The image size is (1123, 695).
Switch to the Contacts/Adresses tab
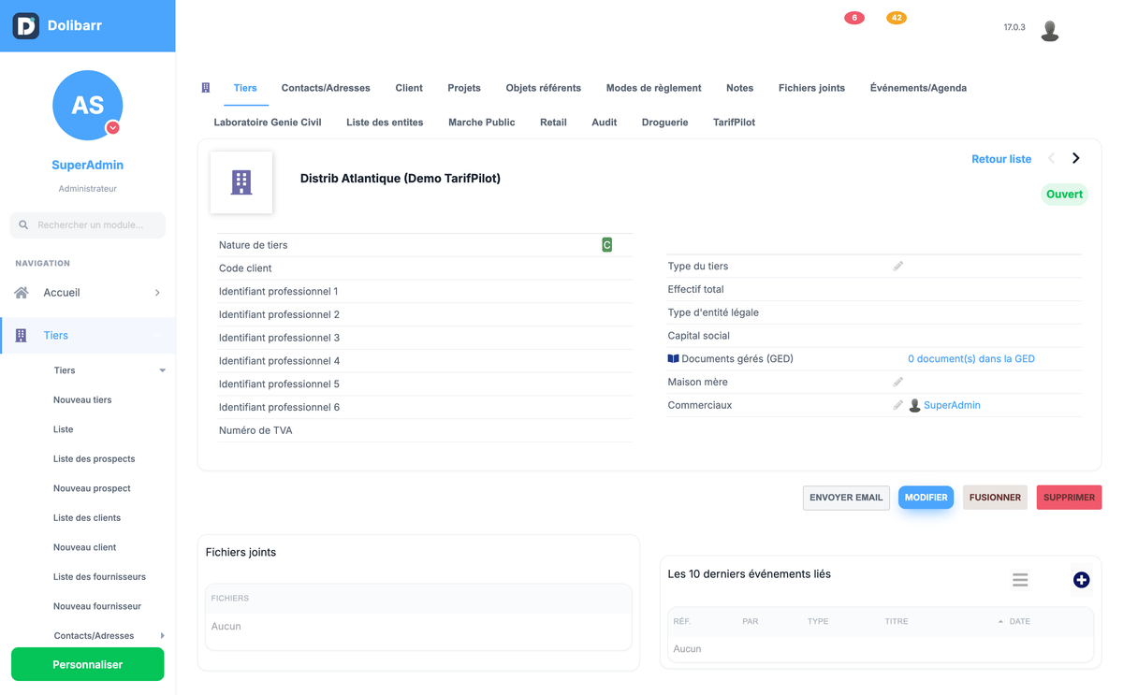tap(326, 88)
